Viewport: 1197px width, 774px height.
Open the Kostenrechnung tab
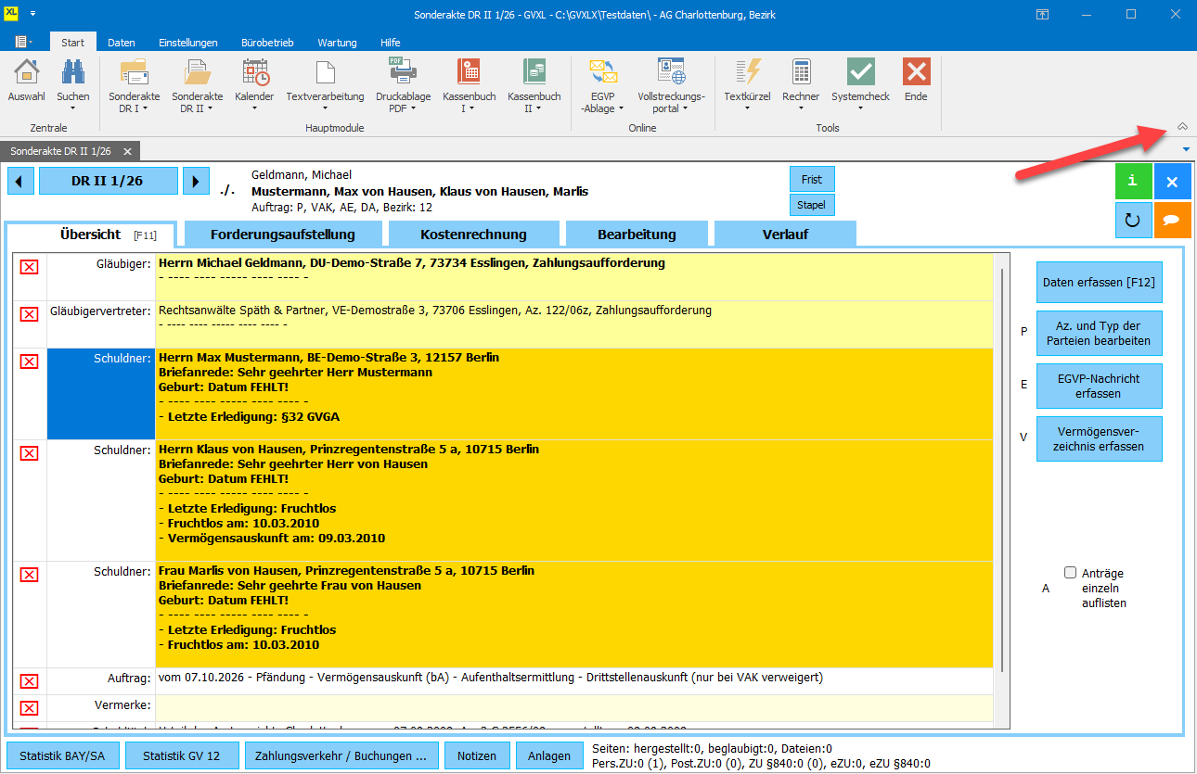point(473,235)
